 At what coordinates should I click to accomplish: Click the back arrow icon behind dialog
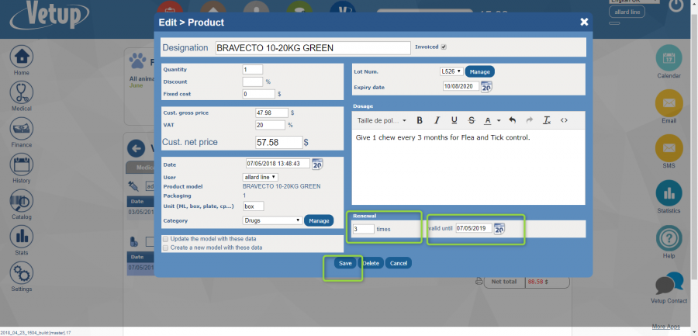click(136, 148)
